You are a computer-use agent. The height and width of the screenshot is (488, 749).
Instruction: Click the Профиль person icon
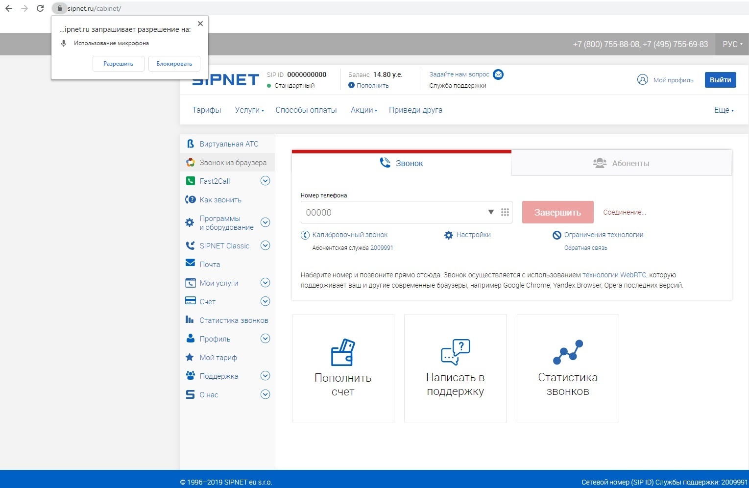coord(190,338)
